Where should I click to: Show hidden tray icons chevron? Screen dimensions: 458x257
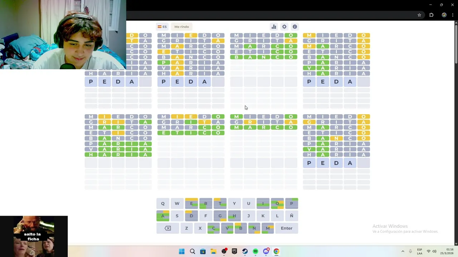[403, 252]
